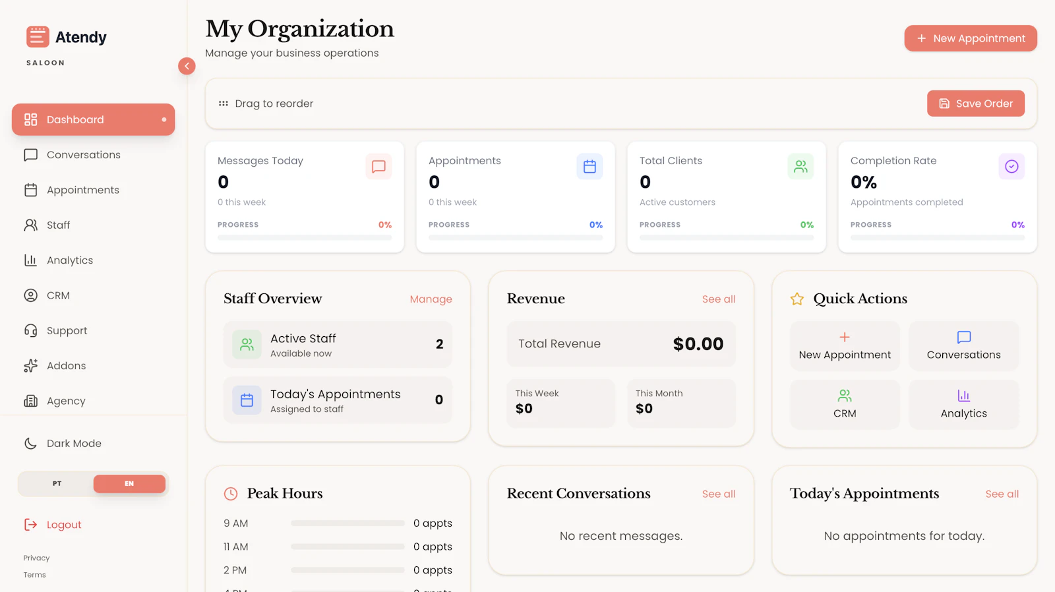Image resolution: width=1055 pixels, height=592 pixels.
Task: Click Manage in Staff Overview
Action: (431, 299)
